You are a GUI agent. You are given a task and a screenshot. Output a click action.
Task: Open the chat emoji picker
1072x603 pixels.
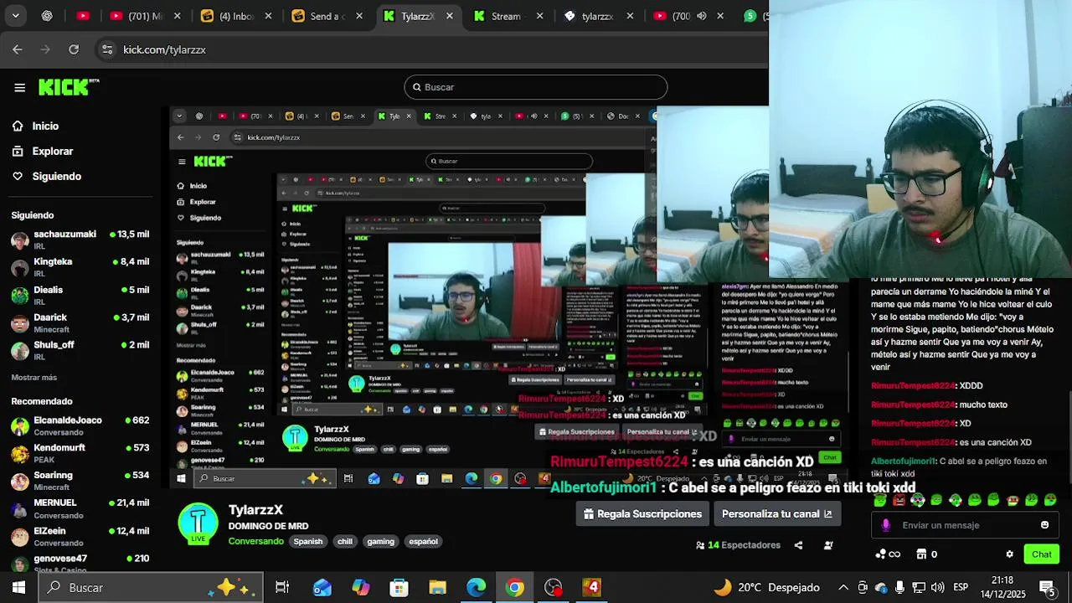[1044, 525]
